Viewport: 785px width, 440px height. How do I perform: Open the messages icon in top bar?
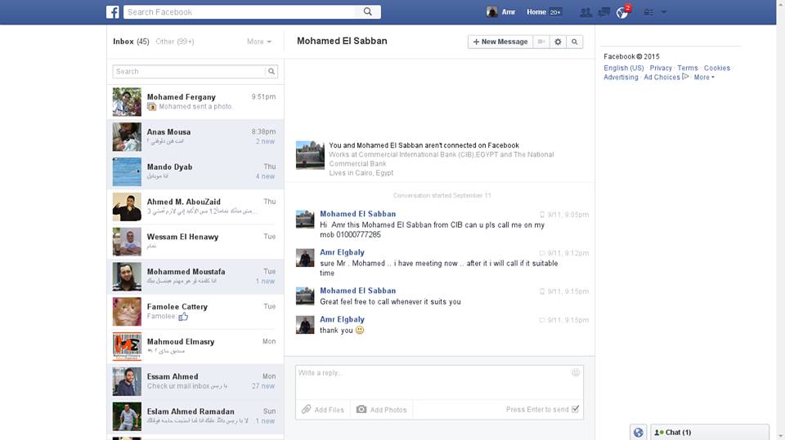point(604,12)
